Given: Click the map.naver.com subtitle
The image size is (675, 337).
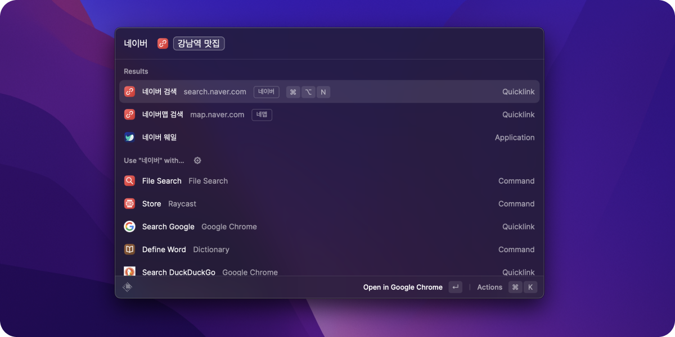Looking at the screenshot, I should tap(217, 115).
